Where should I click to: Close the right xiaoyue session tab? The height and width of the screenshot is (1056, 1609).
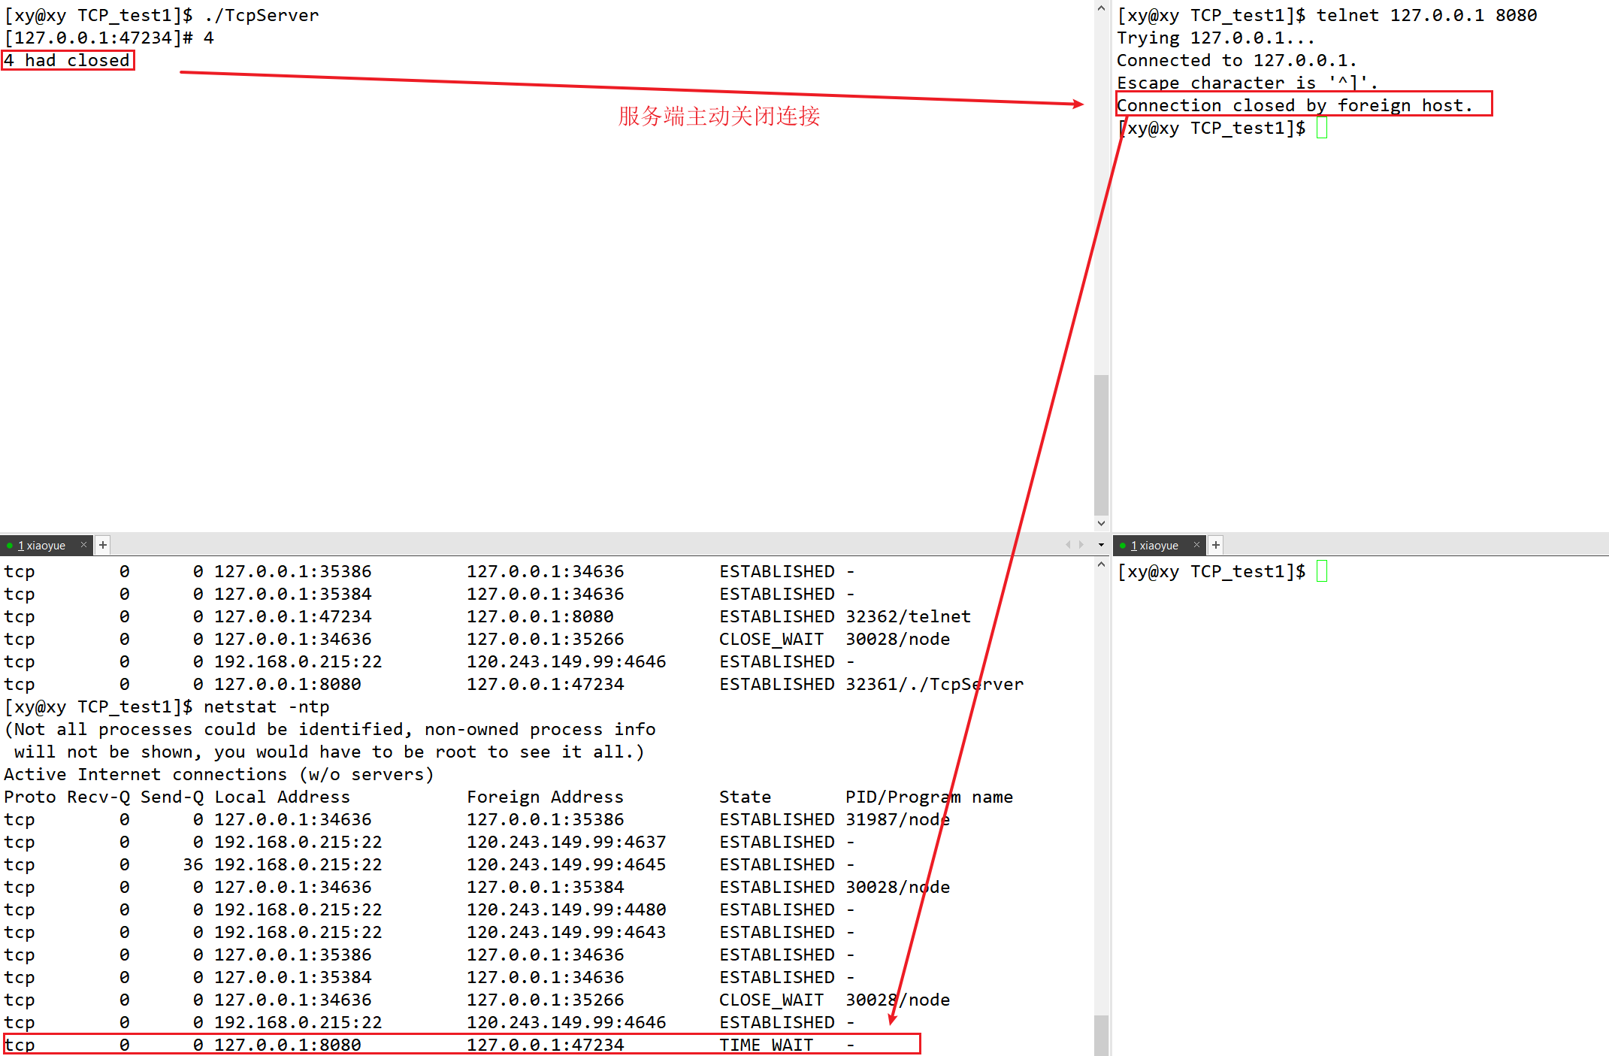(x=1196, y=545)
